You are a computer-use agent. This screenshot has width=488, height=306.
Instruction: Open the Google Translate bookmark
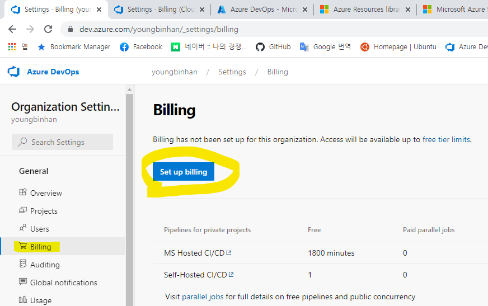point(325,47)
